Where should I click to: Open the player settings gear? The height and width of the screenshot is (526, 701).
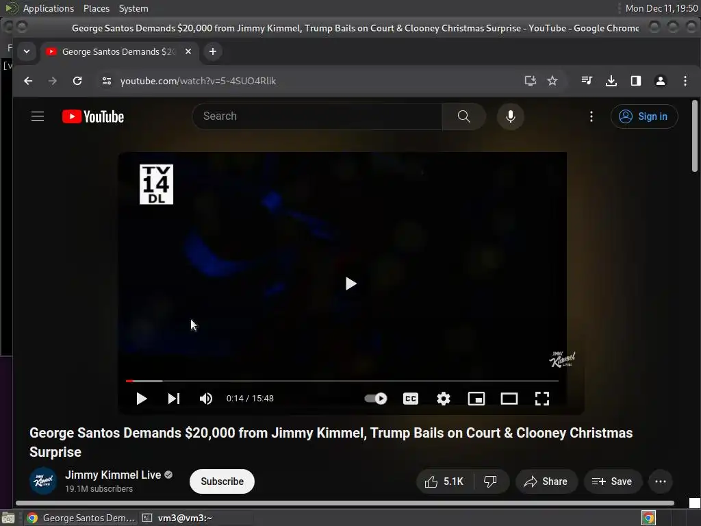(443, 399)
